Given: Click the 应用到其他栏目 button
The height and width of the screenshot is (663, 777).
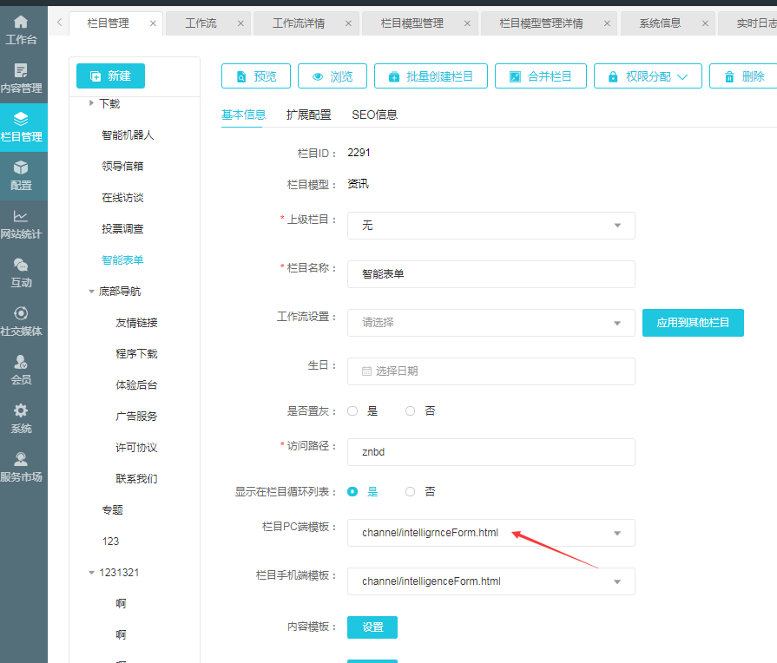Looking at the screenshot, I should (693, 323).
